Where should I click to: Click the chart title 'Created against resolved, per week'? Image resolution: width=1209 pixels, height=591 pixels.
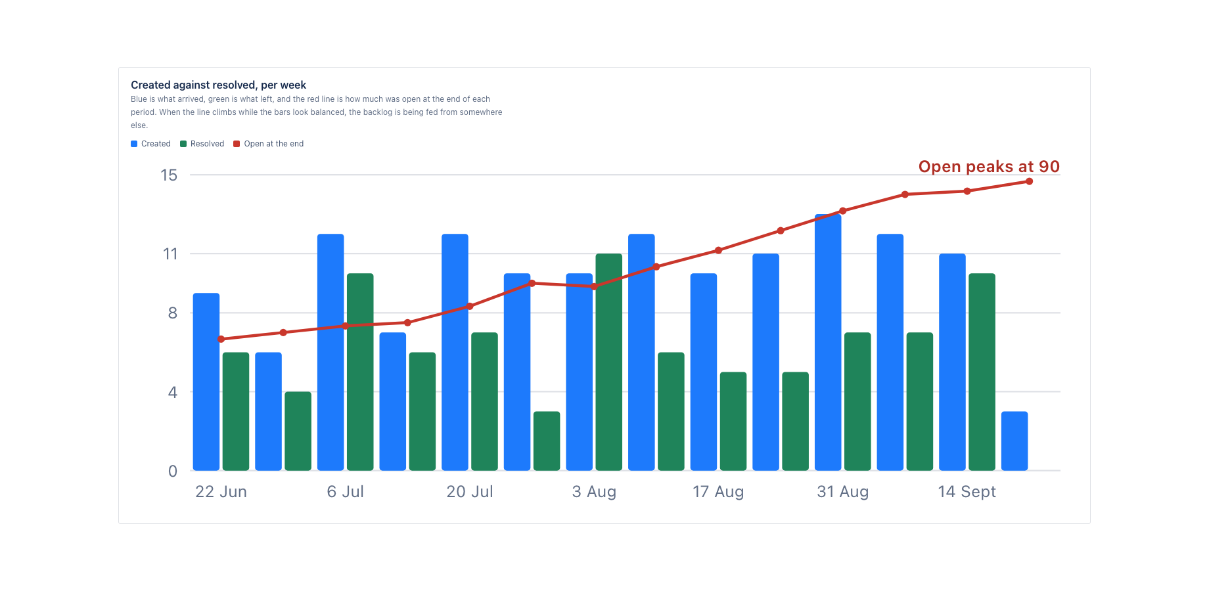pyautogui.click(x=218, y=85)
